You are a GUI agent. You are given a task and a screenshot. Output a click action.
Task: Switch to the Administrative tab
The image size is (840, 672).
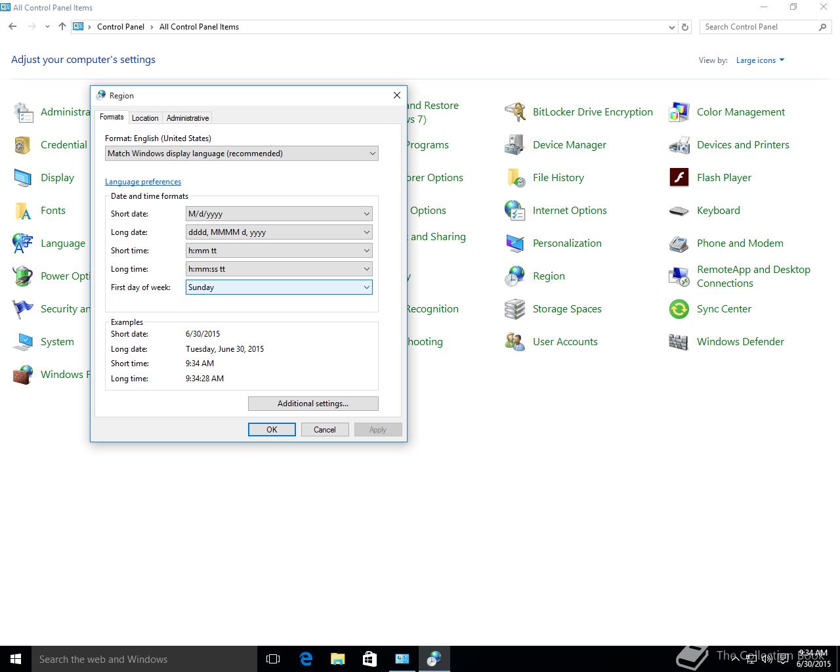pos(188,118)
